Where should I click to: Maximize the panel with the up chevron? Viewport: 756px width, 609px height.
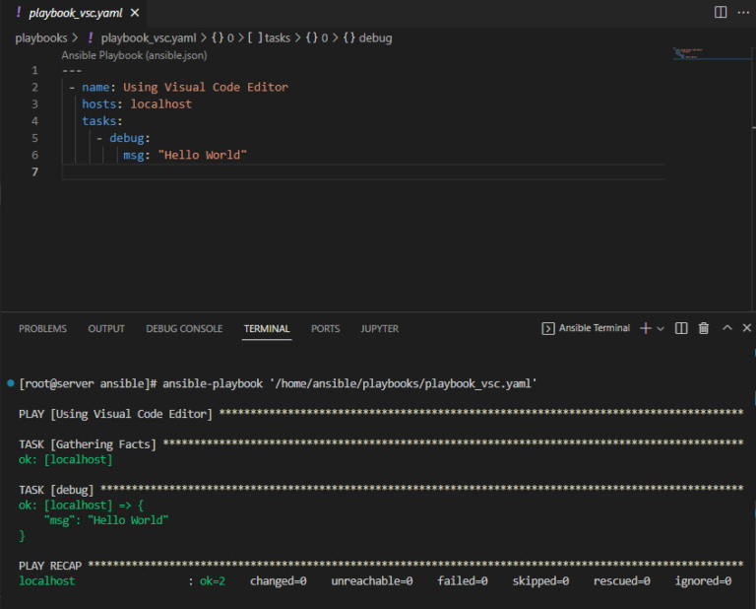[727, 328]
